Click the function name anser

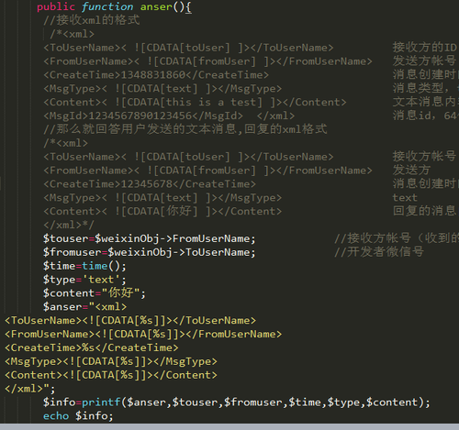(x=156, y=6)
